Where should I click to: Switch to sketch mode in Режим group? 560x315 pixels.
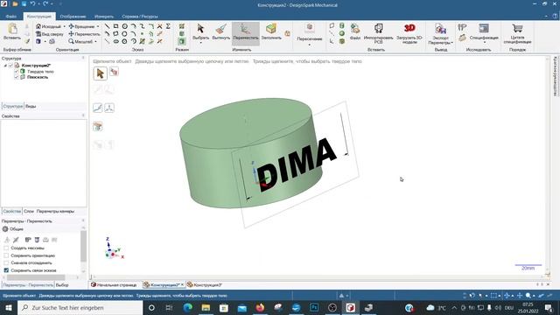pyautogui.click(x=181, y=26)
